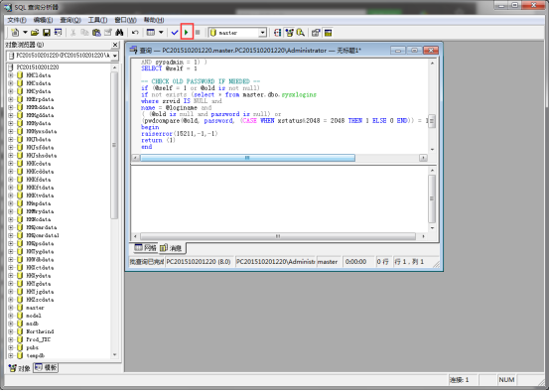Click the Cut scissors icon

[x=72, y=33]
